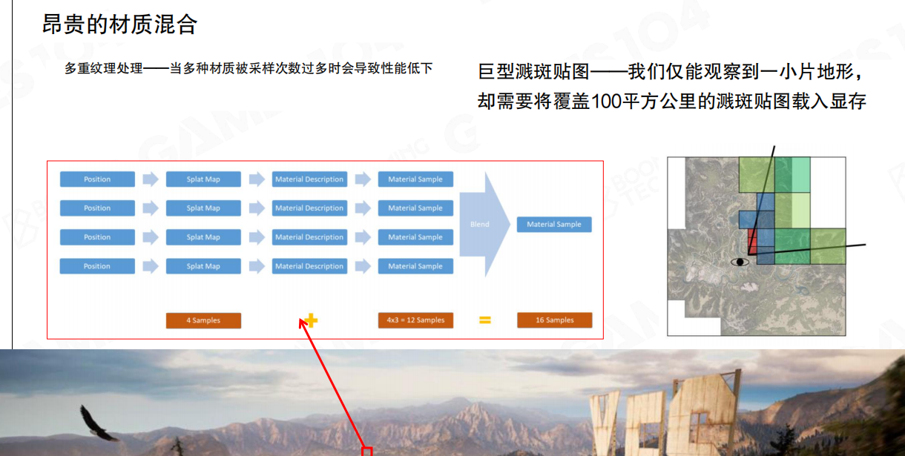Select the bottom-row Splat Map box
Image resolution: width=905 pixels, height=456 pixels.
click(x=203, y=266)
